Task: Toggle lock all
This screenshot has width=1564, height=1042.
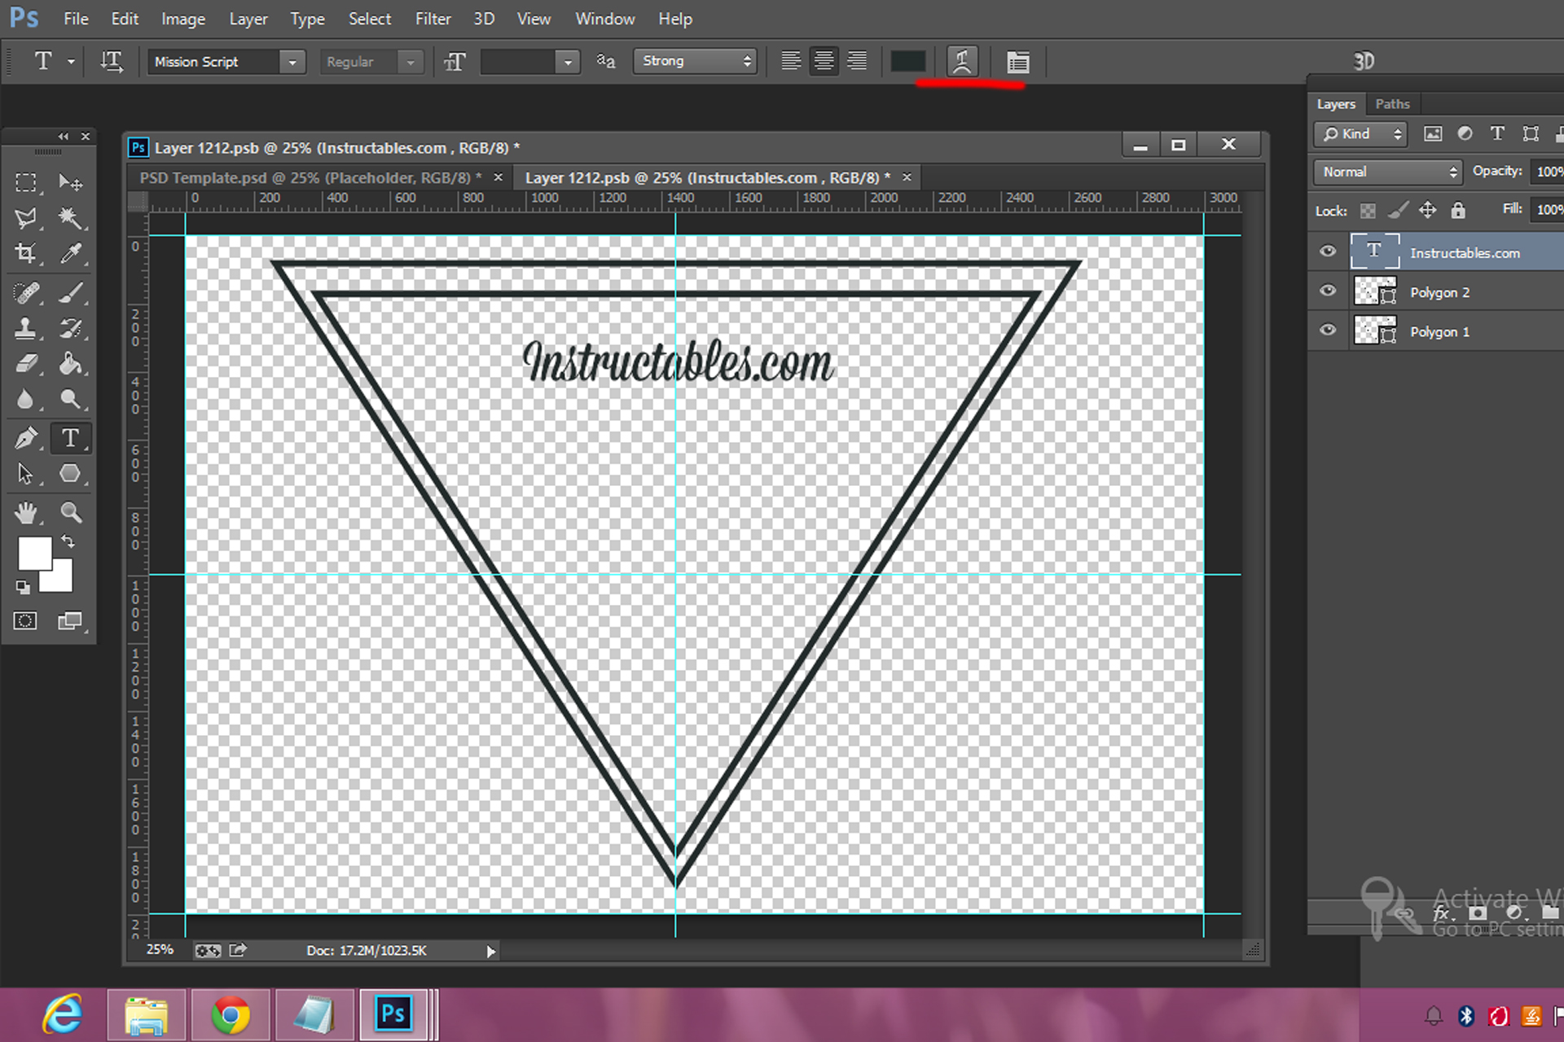Action: [x=1458, y=211]
